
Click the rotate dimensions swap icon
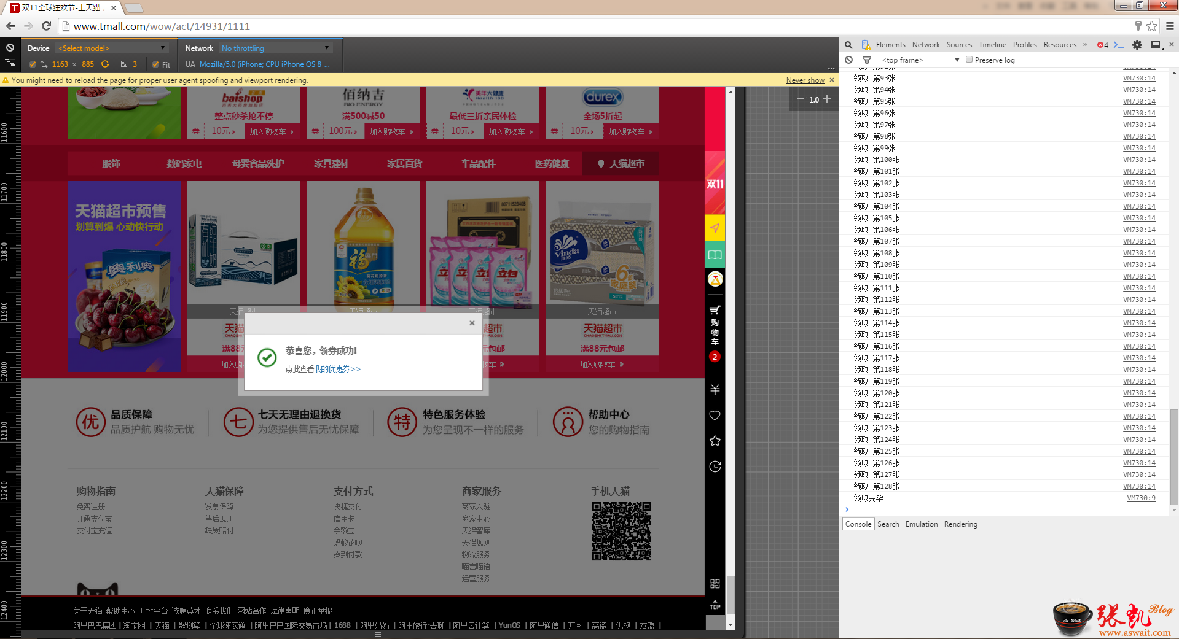click(105, 64)
